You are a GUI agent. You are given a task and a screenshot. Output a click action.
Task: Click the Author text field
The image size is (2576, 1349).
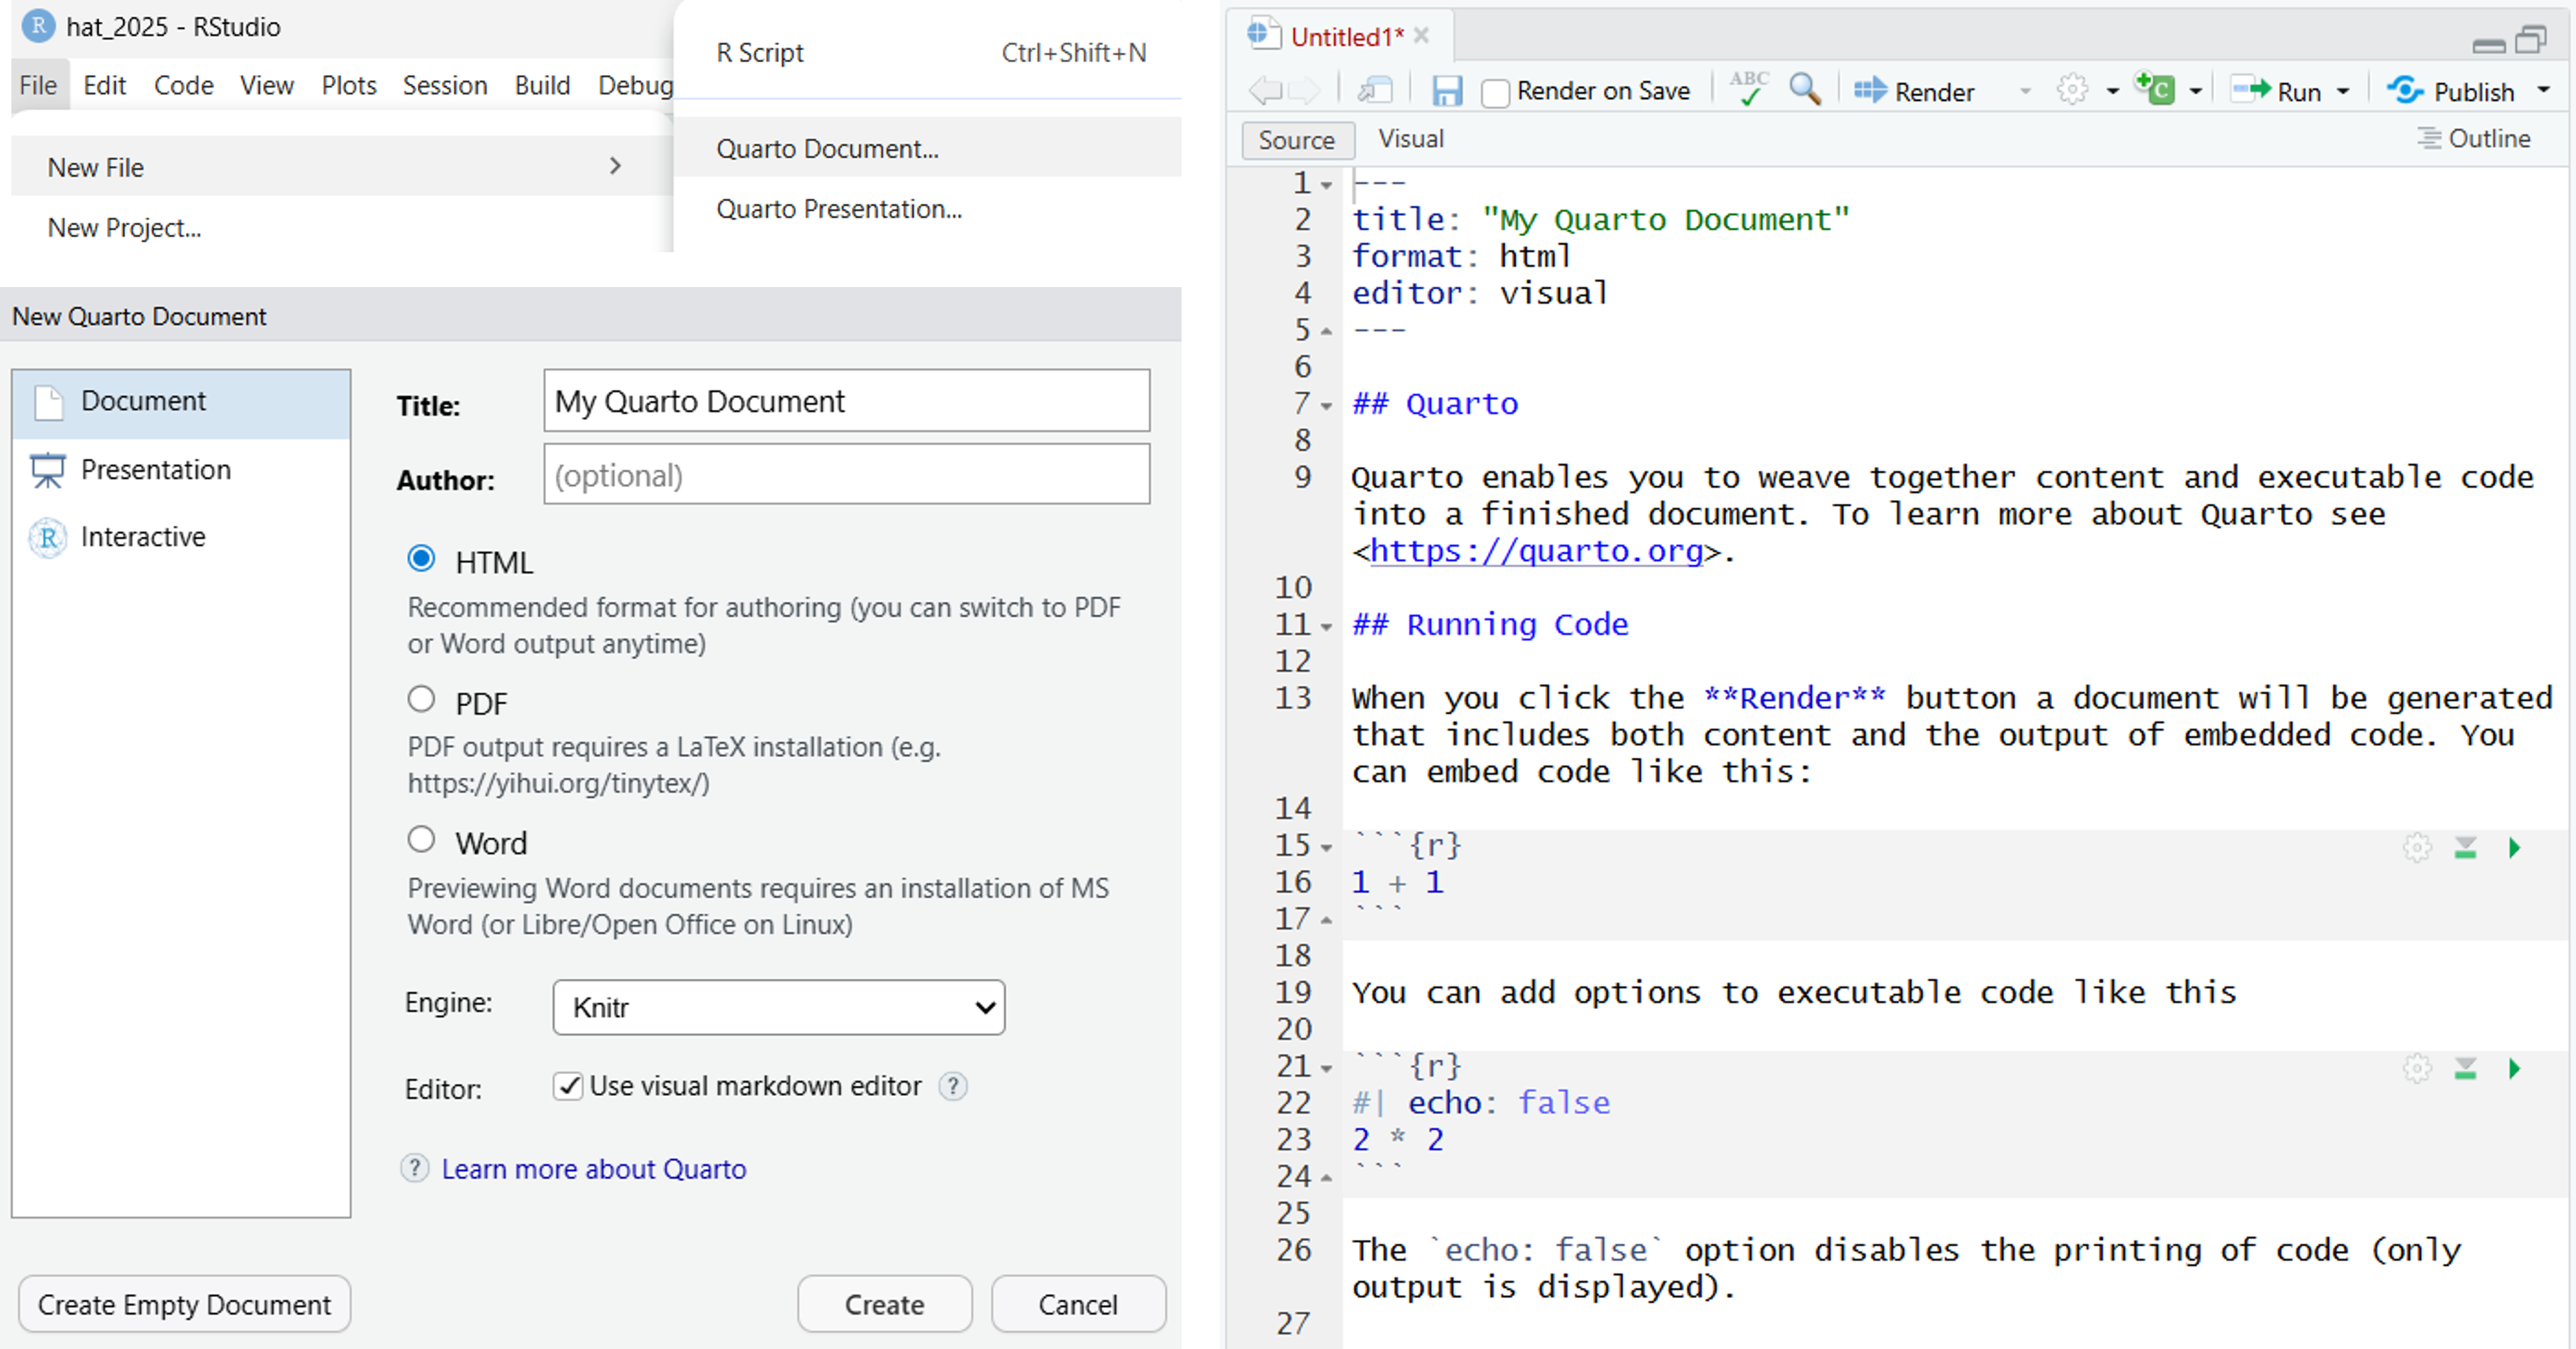click(x=846, y=475)
